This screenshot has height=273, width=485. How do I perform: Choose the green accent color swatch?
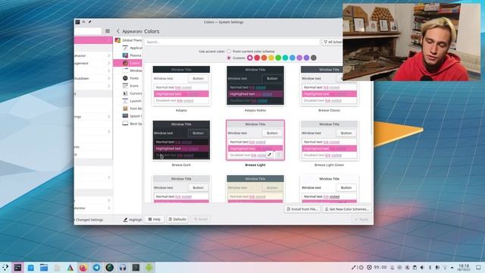278,58
